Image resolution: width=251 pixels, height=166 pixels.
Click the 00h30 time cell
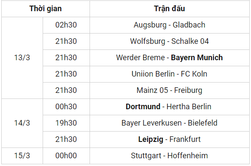coord(66,107)
